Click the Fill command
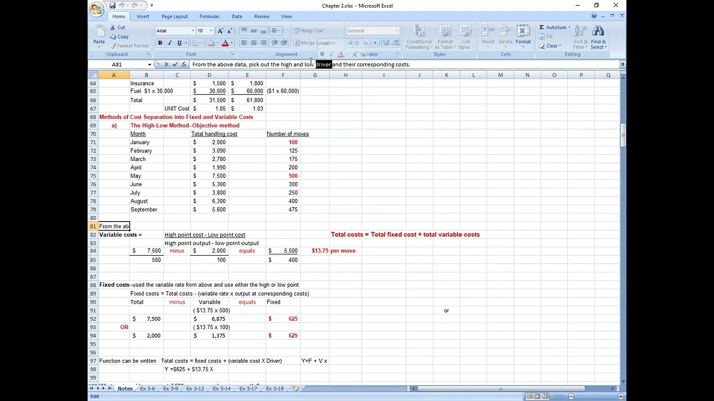The height and width of the screenshot is (401, 714). pos(546,37)
